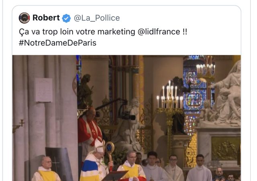Open the @lidlfrance mention

(x=159, y=31)
